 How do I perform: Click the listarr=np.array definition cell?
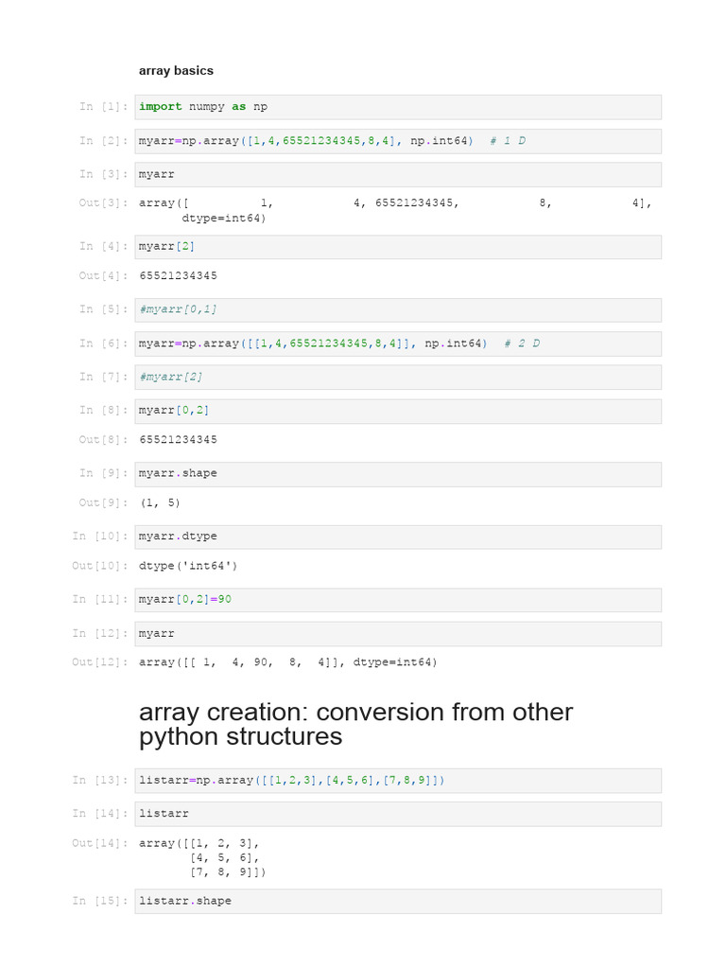pos(399,781)
